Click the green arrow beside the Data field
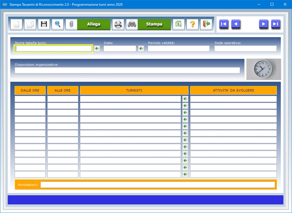This screenshot has height=213, width=292. pyautogui.click(x=141, y=49)
